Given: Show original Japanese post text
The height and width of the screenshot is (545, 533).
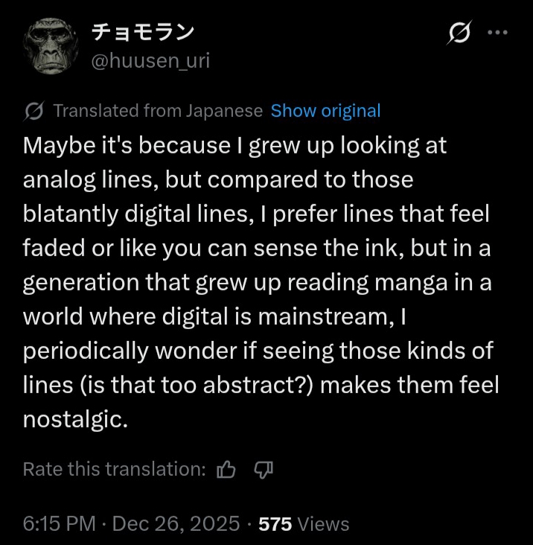Looking at the screenshot, I should pyautogui.click(x=325, y=111).
